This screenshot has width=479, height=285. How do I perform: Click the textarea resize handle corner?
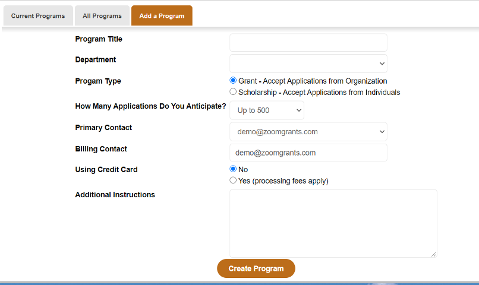pos(434,254)
